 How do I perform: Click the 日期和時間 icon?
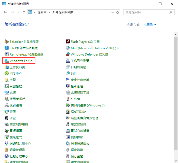tap(68, 67)
